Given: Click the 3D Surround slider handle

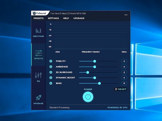Looking at the screenshot, I should tap(88, 72).
